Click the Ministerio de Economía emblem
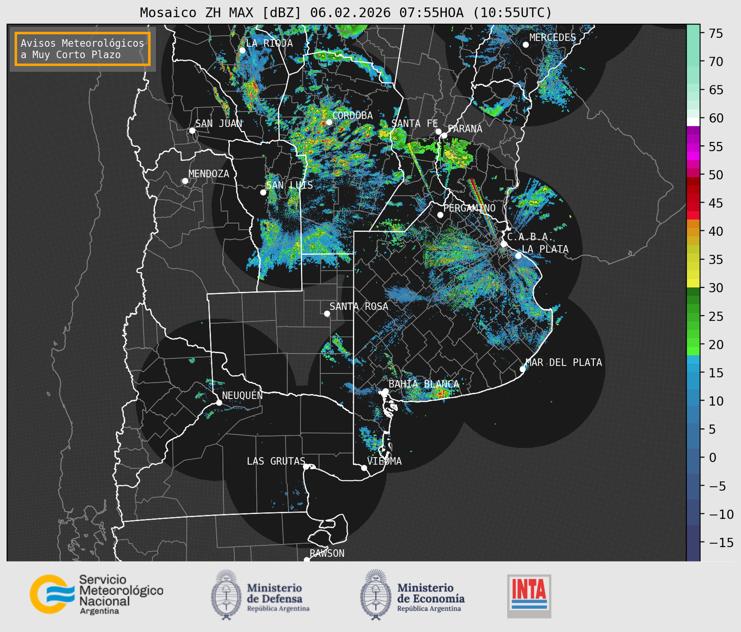The height and width of the screenshot is (632, 741). 376,595
